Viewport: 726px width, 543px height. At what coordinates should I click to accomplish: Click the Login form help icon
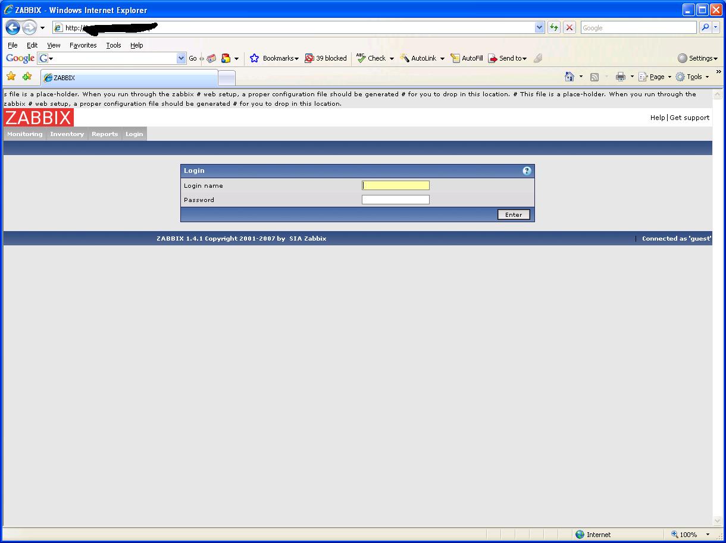pyautogui.click(x=527, y=171)
